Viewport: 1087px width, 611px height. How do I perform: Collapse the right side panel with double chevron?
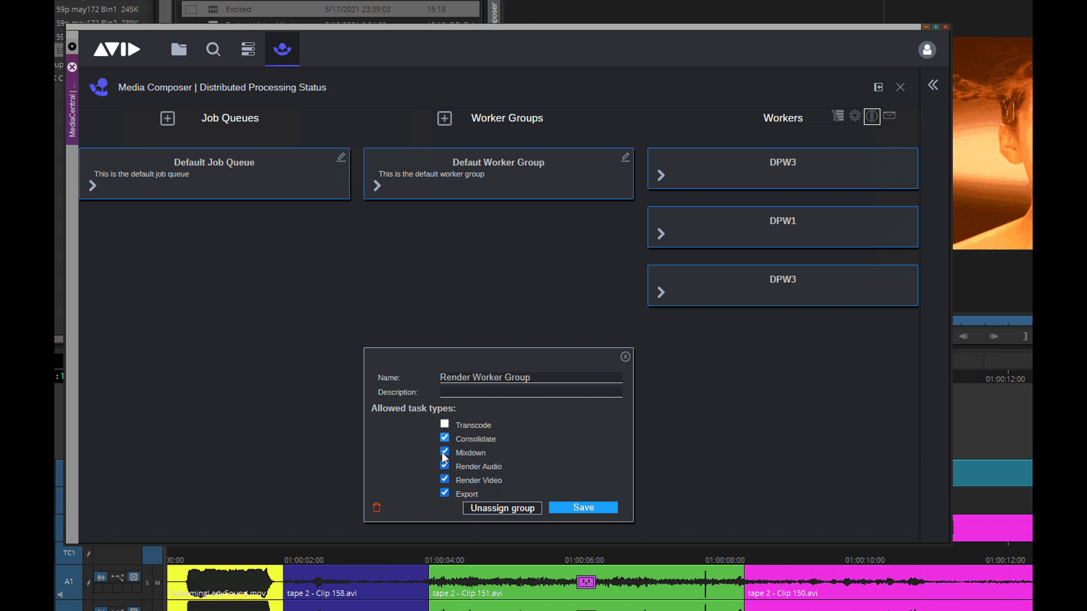coord(932,85)
